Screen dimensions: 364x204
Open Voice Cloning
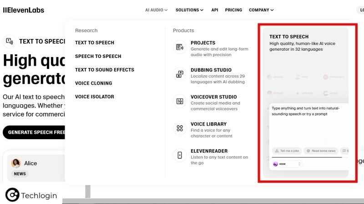[x=94, y=83]
